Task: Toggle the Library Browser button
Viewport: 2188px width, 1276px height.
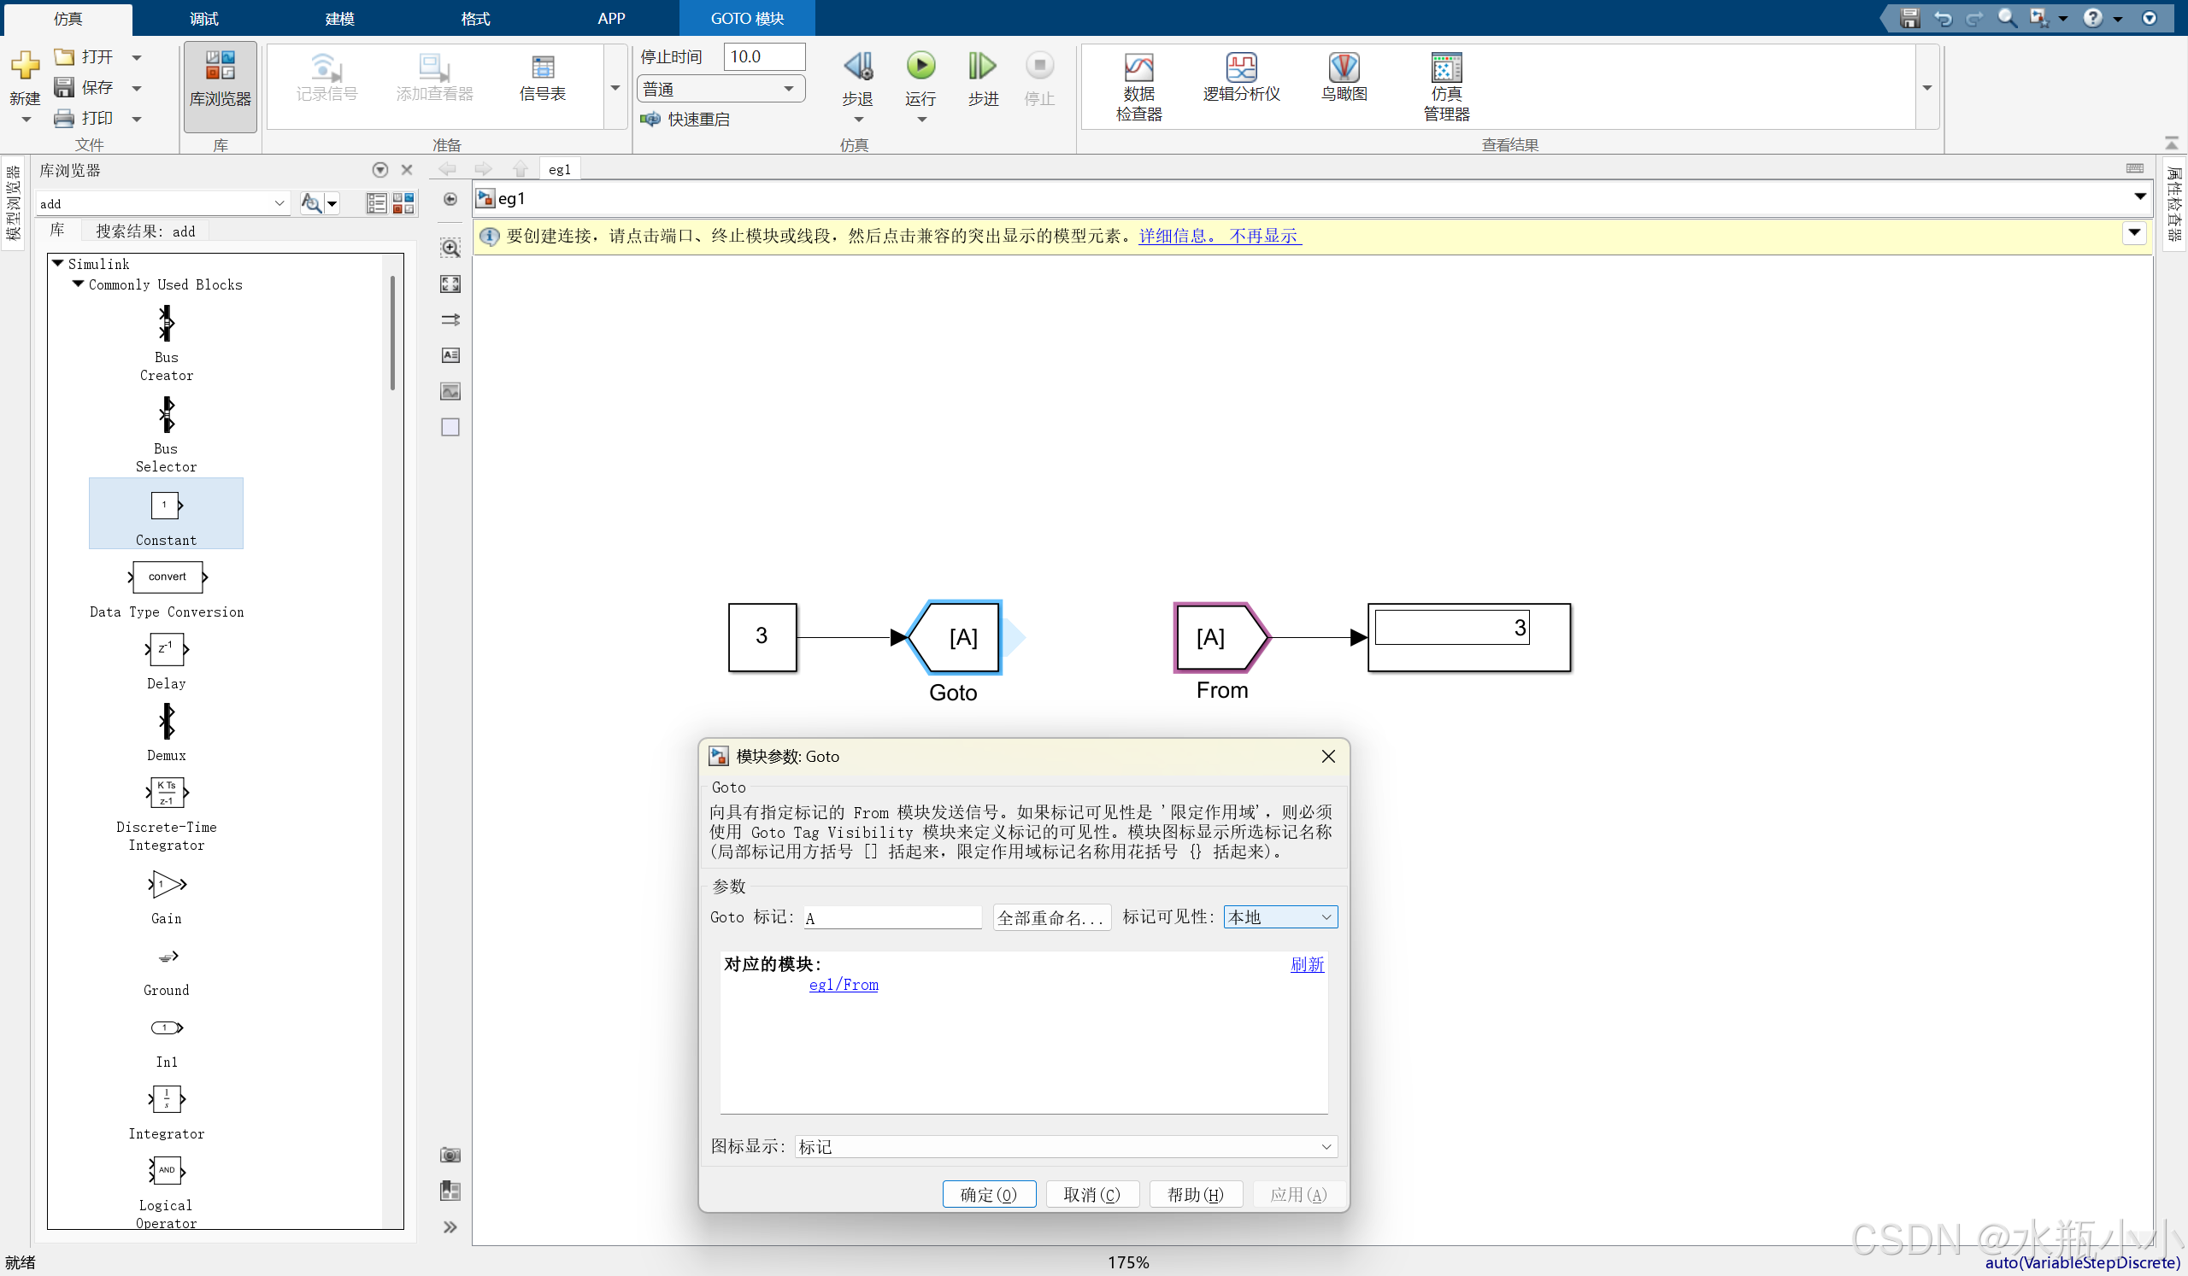Action: point(220,78)
